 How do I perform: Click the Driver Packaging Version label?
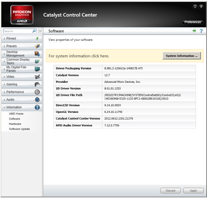coord(73,68)
